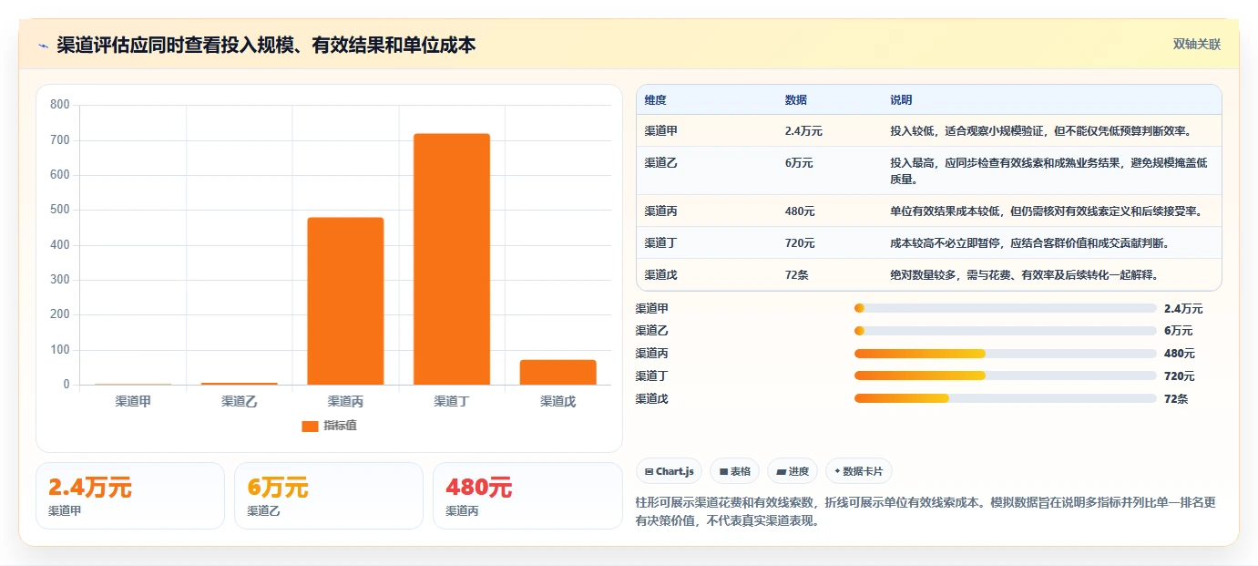
Task: Click the 渠道乙 x-axis label
Action: tap(240, 401)
